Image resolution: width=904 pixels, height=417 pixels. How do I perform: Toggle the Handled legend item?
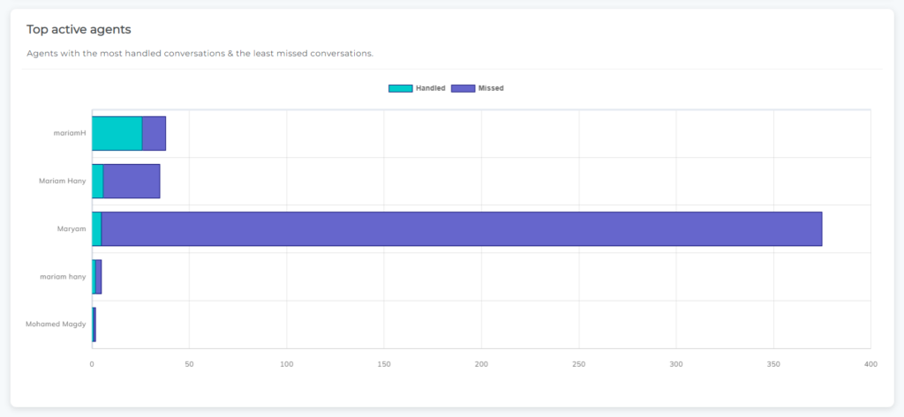[x=417, y=88]
